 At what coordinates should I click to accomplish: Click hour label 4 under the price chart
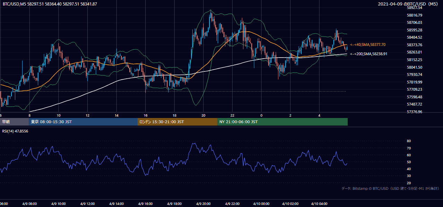coord(320,115)
